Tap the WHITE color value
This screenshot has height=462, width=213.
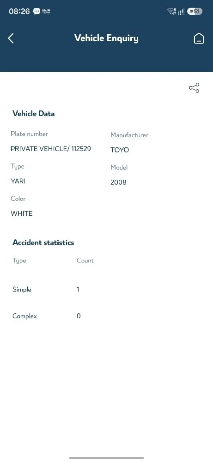click(22, 213)
